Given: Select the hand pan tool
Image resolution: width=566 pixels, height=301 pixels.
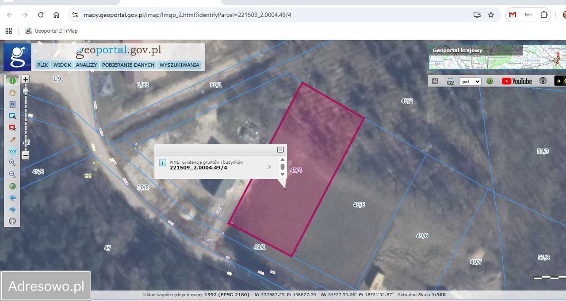Looking at the screenshot, I should 12,93.
